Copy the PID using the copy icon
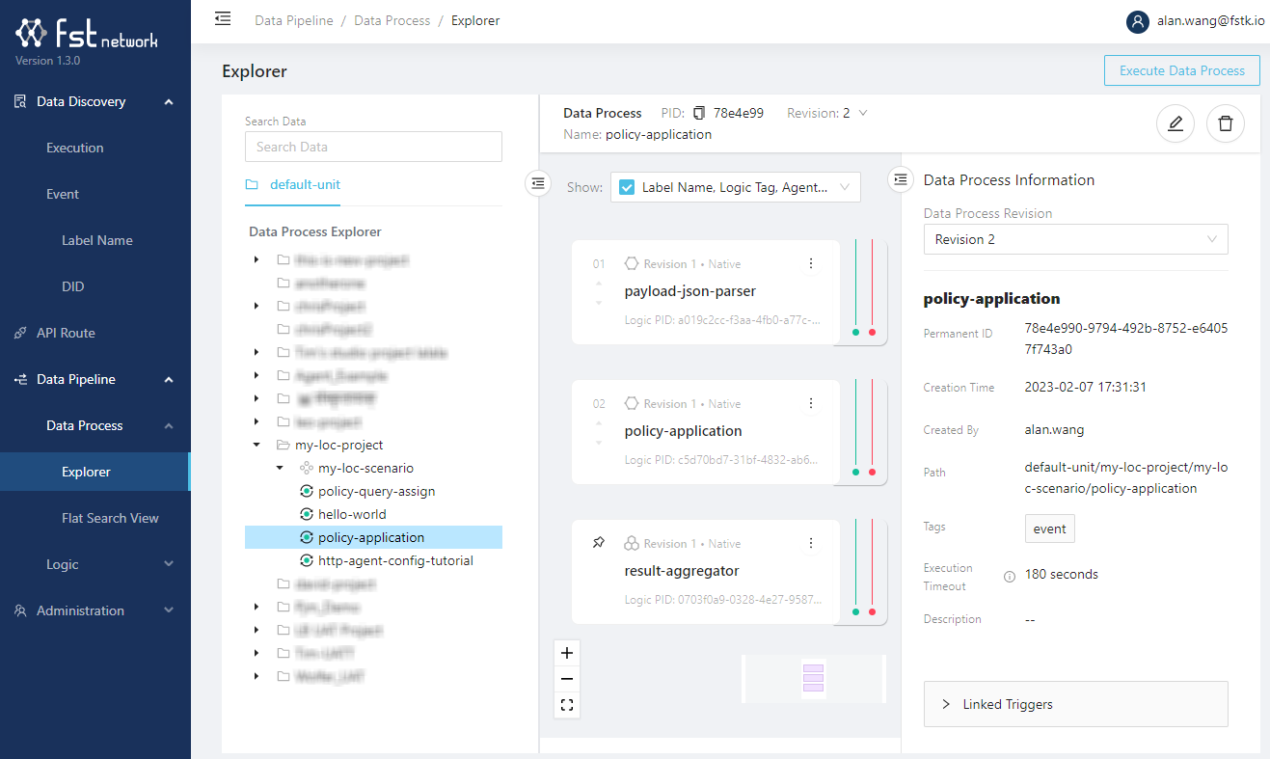Screen dimensions: 1270x759 (700, 113)
